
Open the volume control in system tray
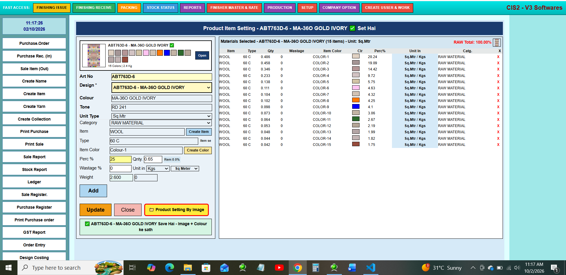(x=517, y=268)
